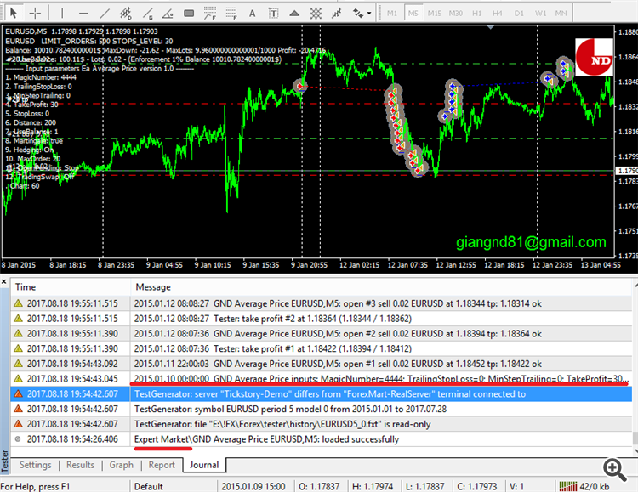Switch chart to M15 timeframe
The height and width of the screenshot is (492, 638).
[435, 14]
